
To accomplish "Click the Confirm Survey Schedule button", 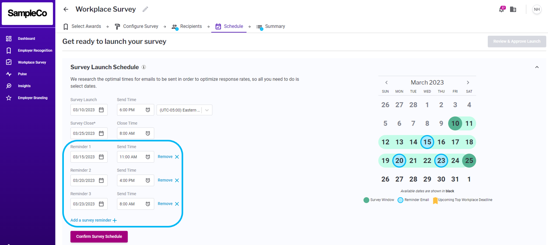I will [99, 236].
